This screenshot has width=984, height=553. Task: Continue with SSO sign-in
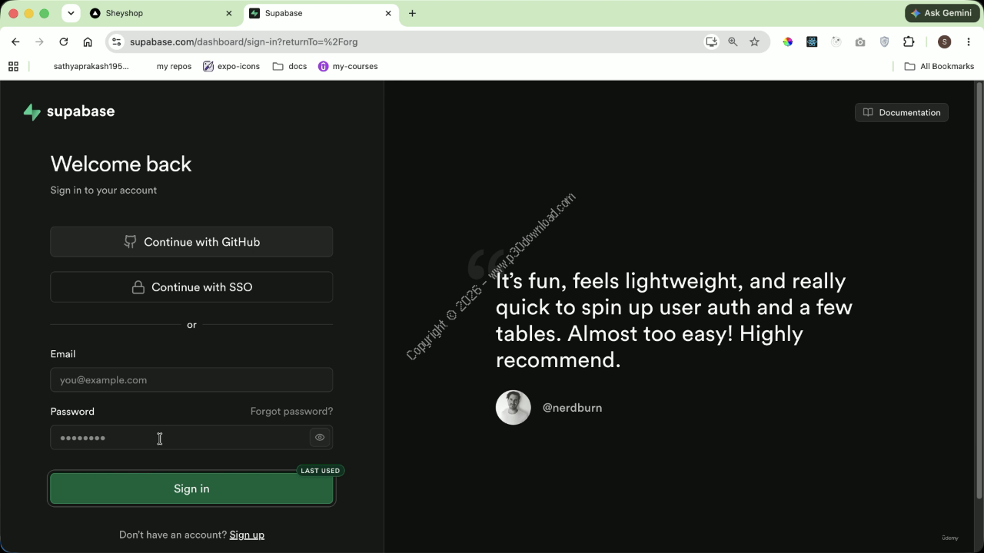(191, 287)
